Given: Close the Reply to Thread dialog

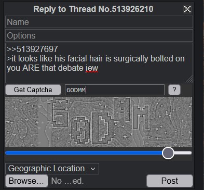Looking at the screenshot, I should (187, 9).
